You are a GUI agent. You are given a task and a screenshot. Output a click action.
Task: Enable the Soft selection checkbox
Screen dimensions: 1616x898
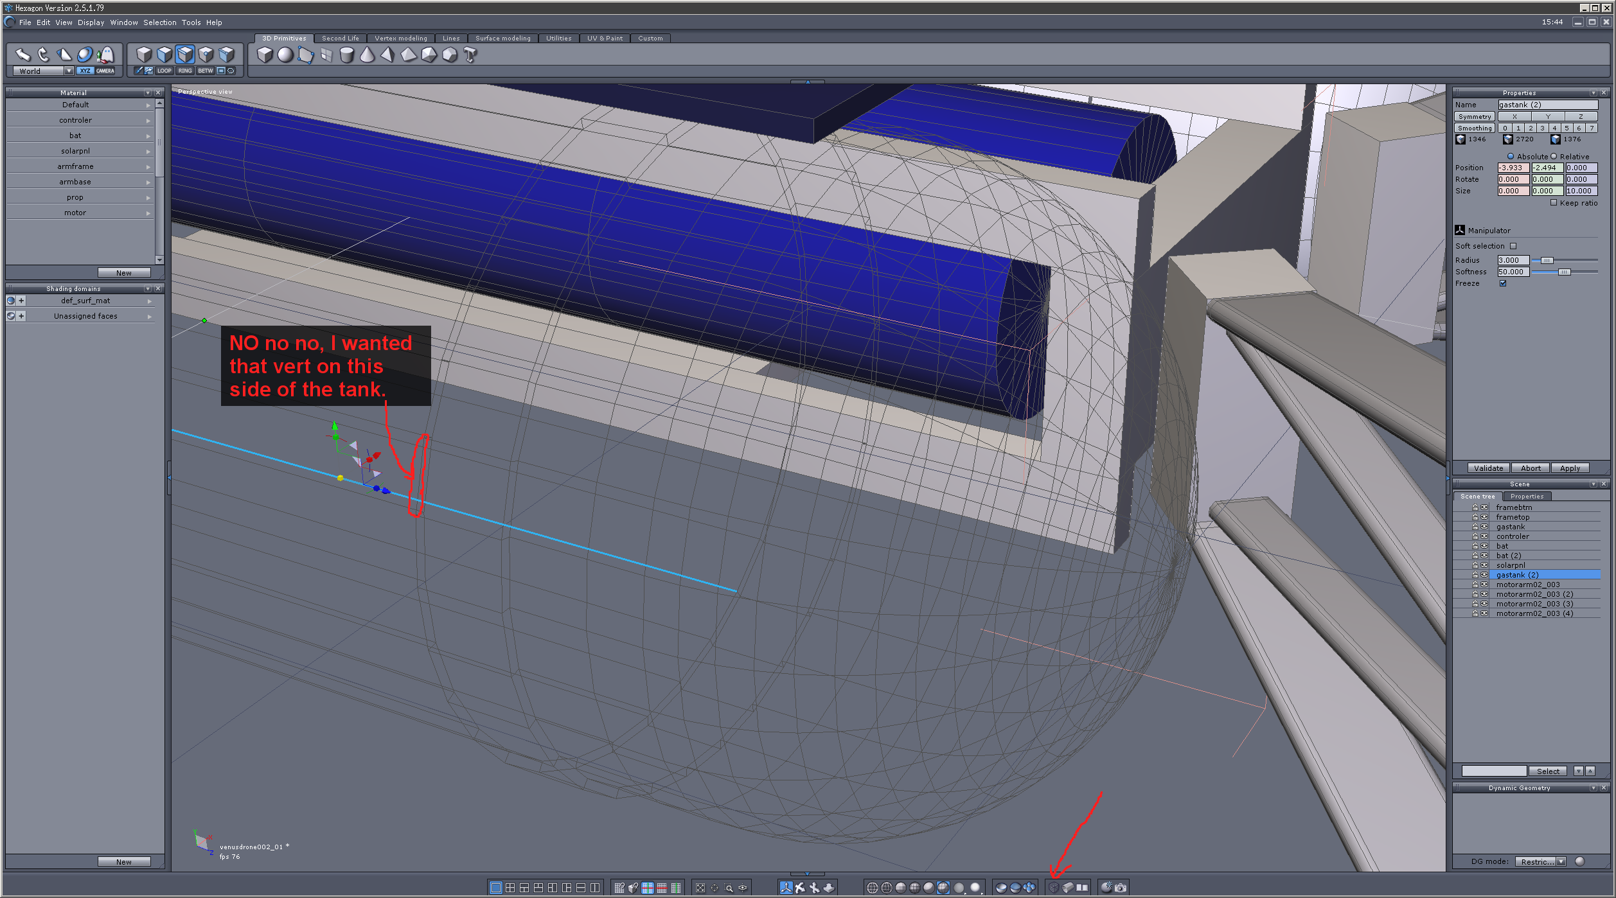click(1513, 246)
